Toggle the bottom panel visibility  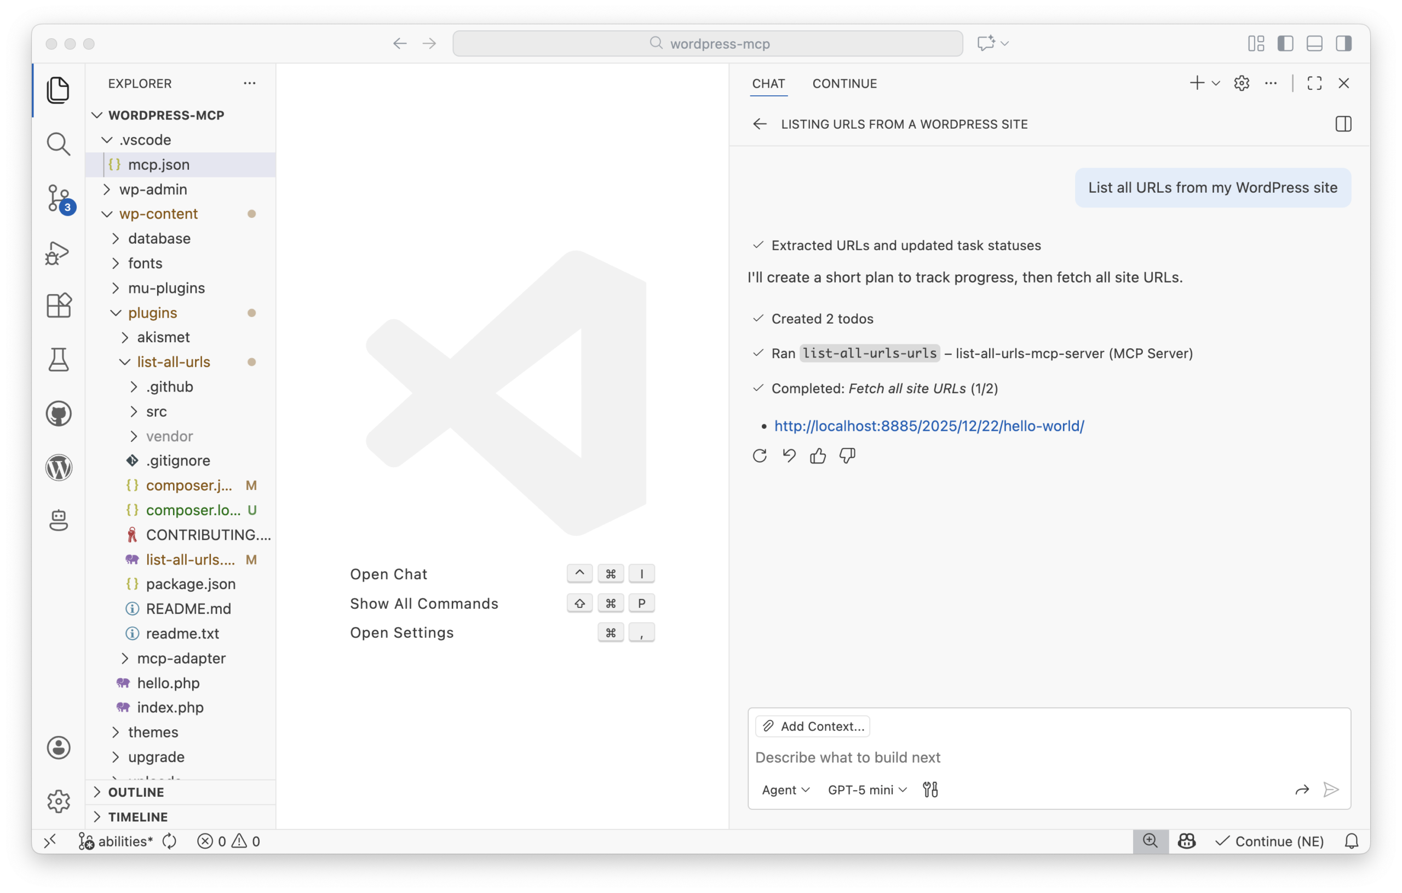click(1315, 43)
